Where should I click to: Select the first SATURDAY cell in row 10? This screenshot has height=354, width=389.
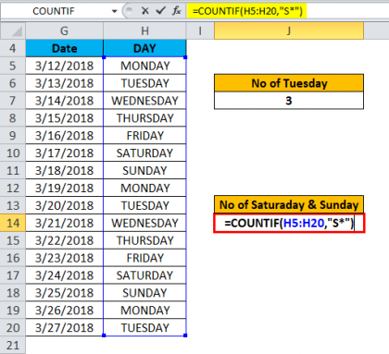(144, 153)
